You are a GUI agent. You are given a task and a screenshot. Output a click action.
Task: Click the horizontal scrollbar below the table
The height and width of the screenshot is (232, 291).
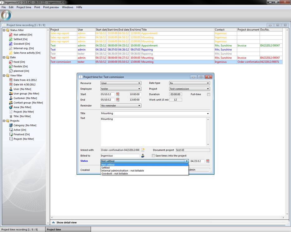[x=168, y=217]
